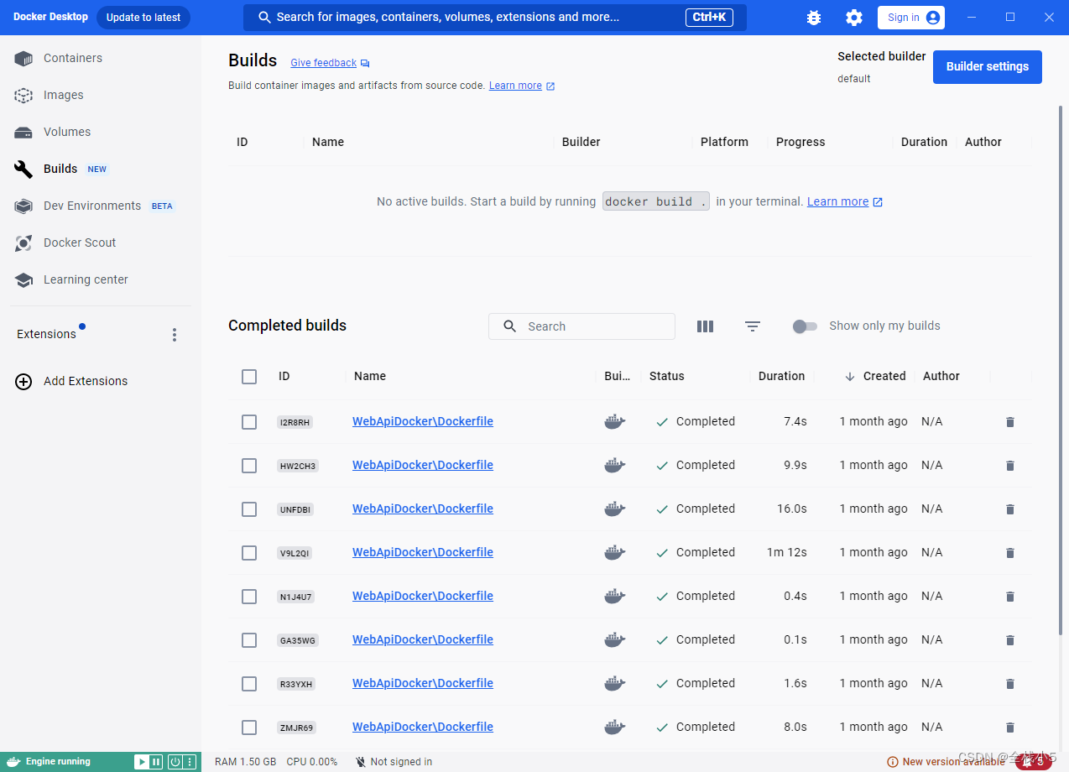The image size is (1069, 772).
Task: Sort completed builds by Duration column
Action: click(x=781, y=377)
